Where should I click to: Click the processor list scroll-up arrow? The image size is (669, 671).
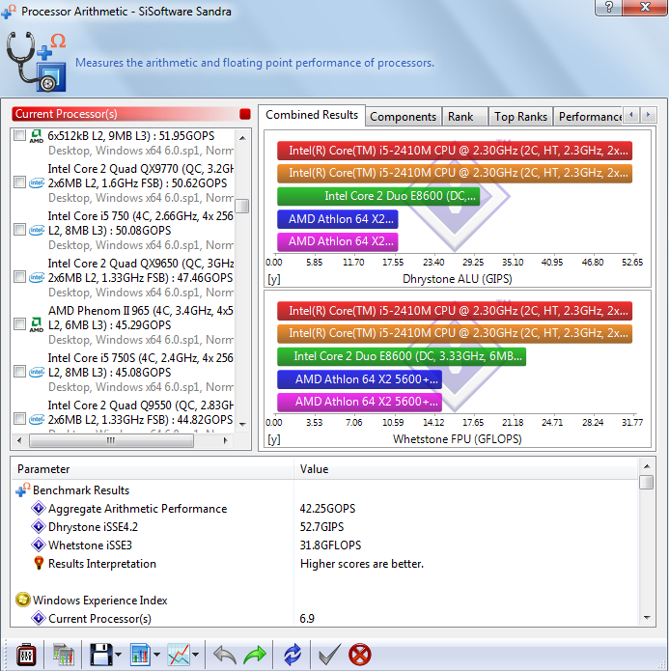242,138
